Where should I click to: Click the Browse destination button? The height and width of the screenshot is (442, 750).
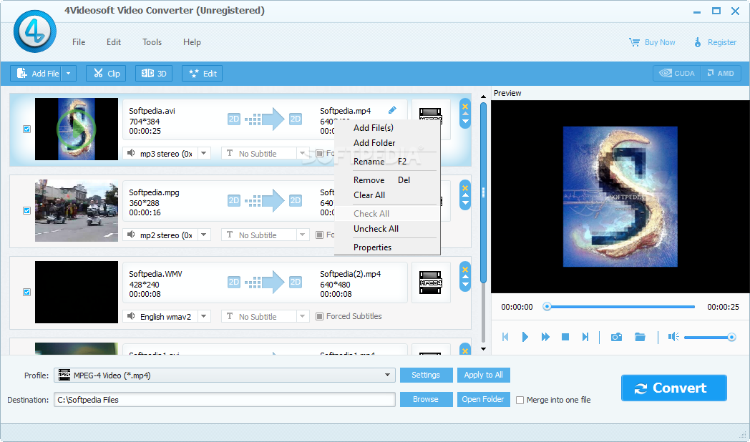tap(426, 399)
